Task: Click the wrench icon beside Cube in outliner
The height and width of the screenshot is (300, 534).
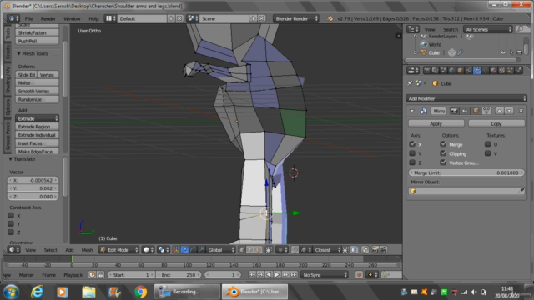Action: (x=460, y=52)
